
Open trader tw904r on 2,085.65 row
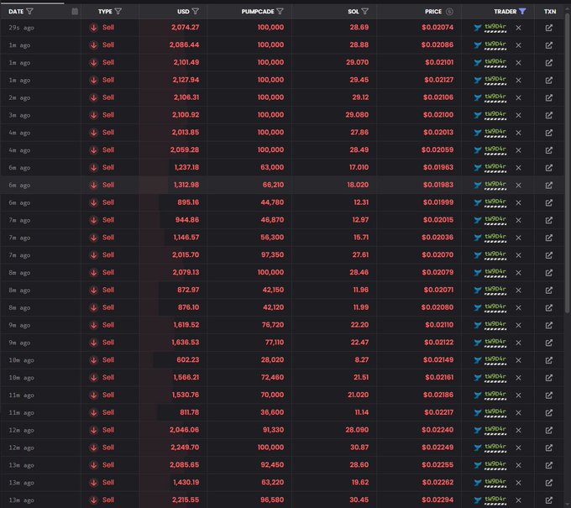click(495, 464)
